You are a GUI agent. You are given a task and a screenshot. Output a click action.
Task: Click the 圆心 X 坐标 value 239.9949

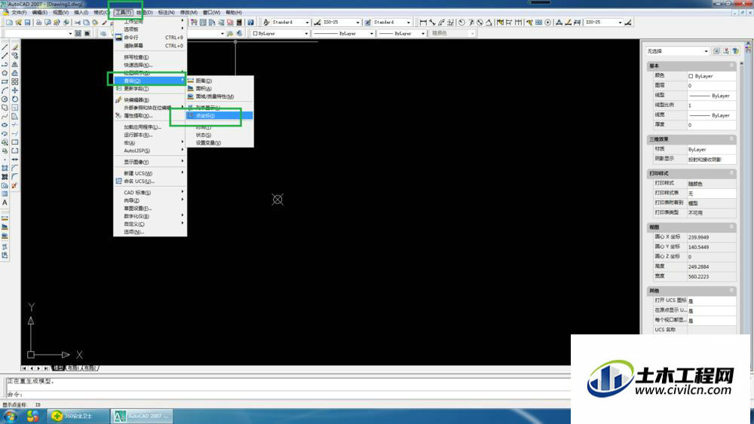[x=711, y=237]
